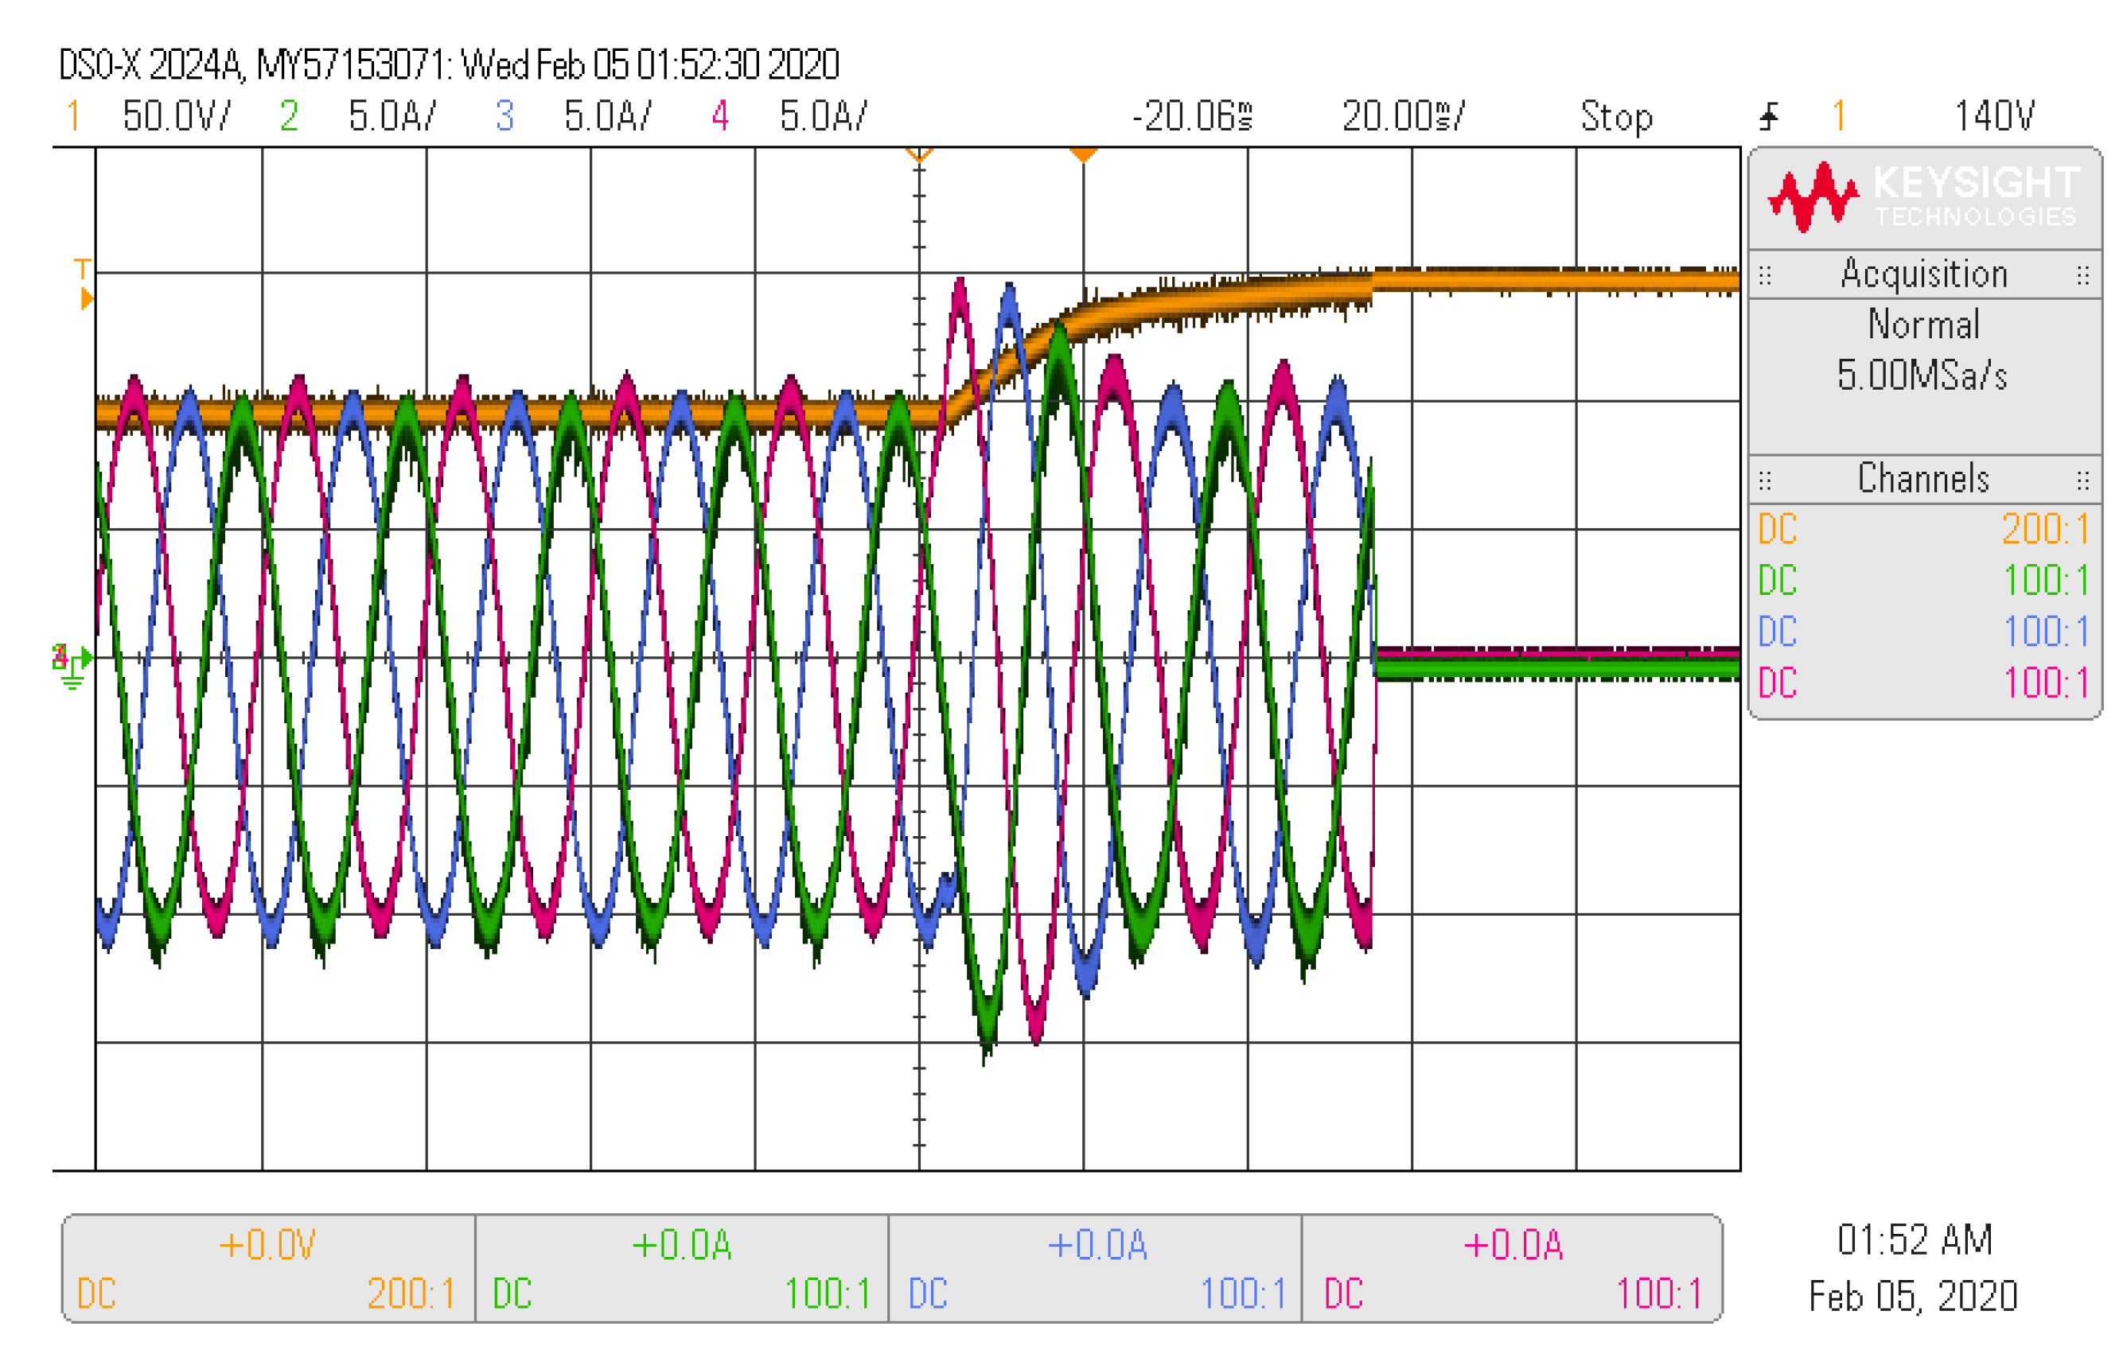
Task: Select channel 3 current scale control
Action: pos(610,117)
